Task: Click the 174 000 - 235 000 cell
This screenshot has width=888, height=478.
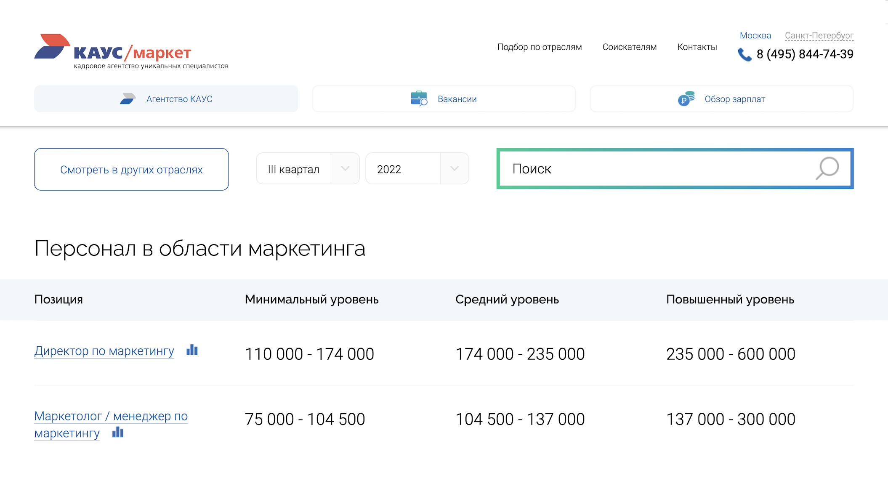Action: click(x=520, y=354)
